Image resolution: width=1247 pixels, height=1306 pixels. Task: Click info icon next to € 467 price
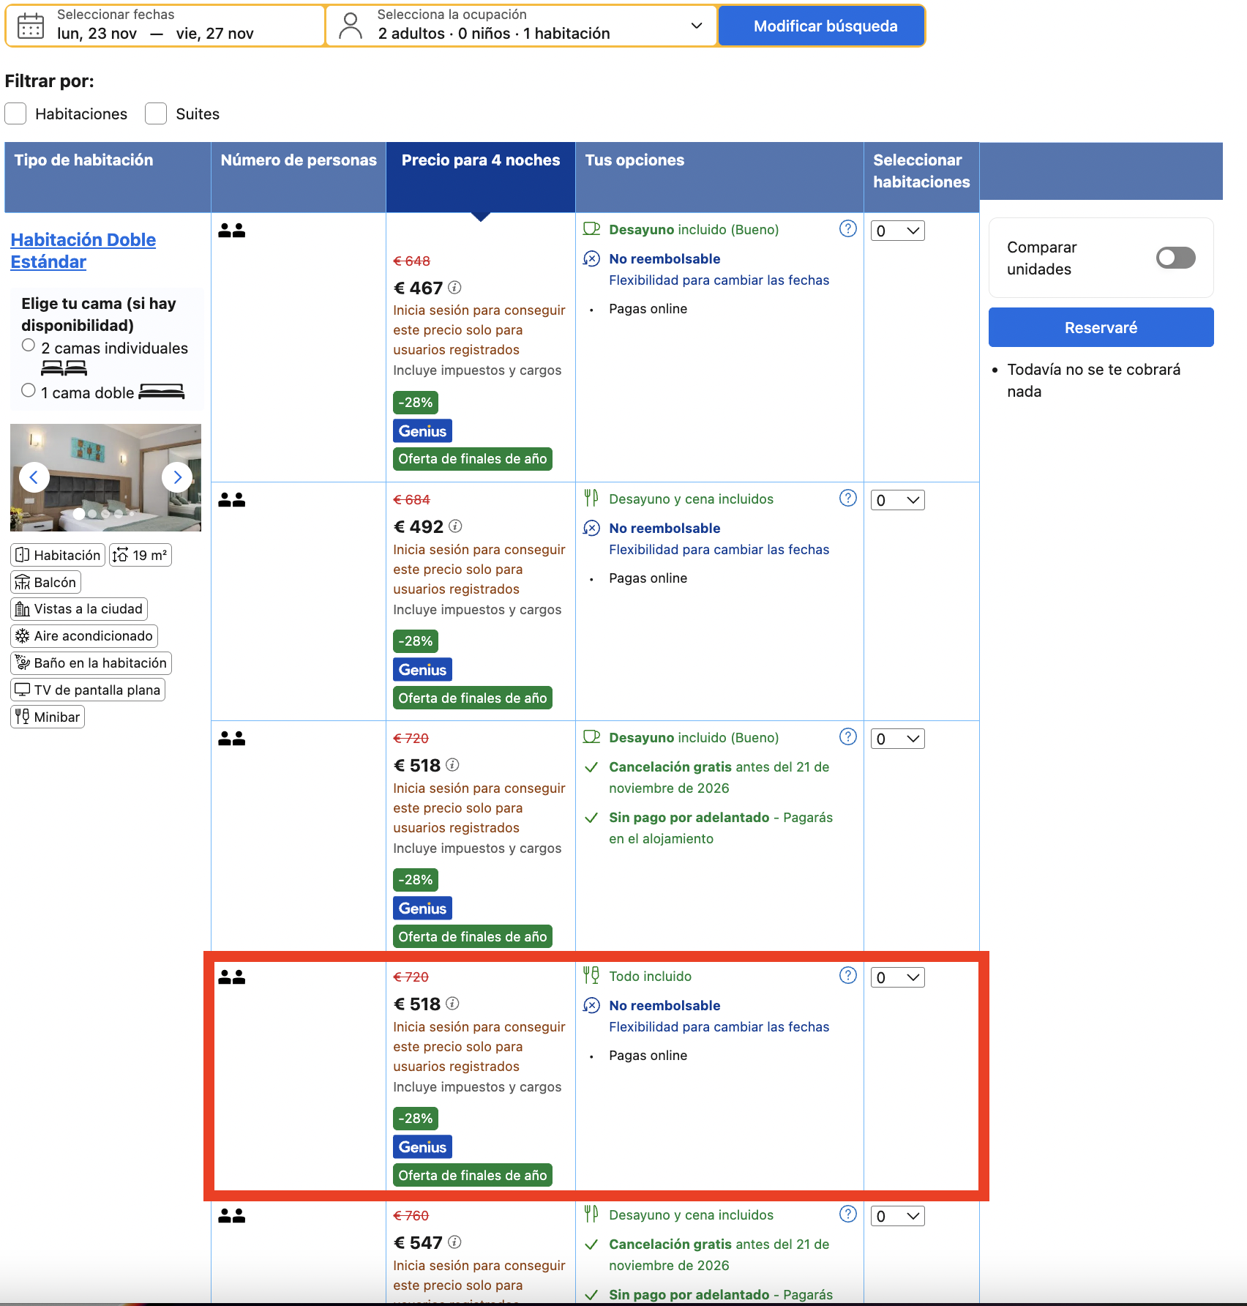click(x=454, y=288)
